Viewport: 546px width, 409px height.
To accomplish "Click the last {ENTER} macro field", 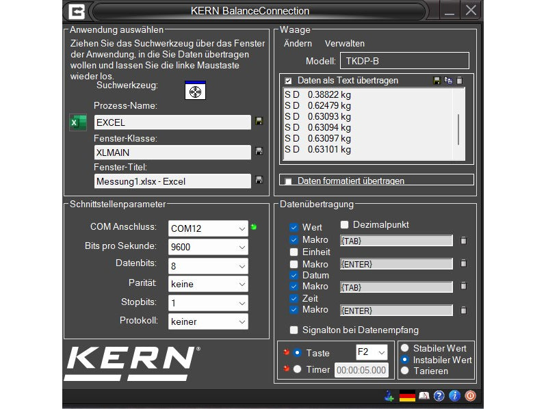I will click(396, 311).
